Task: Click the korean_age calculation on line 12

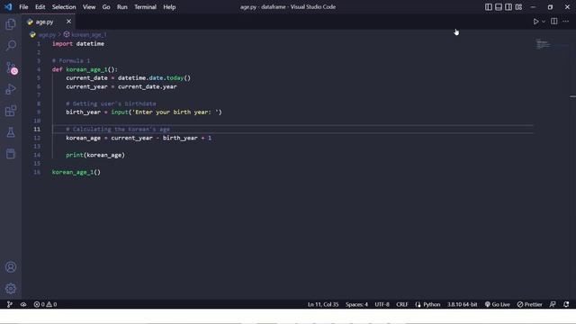Action: coord(139,138)
